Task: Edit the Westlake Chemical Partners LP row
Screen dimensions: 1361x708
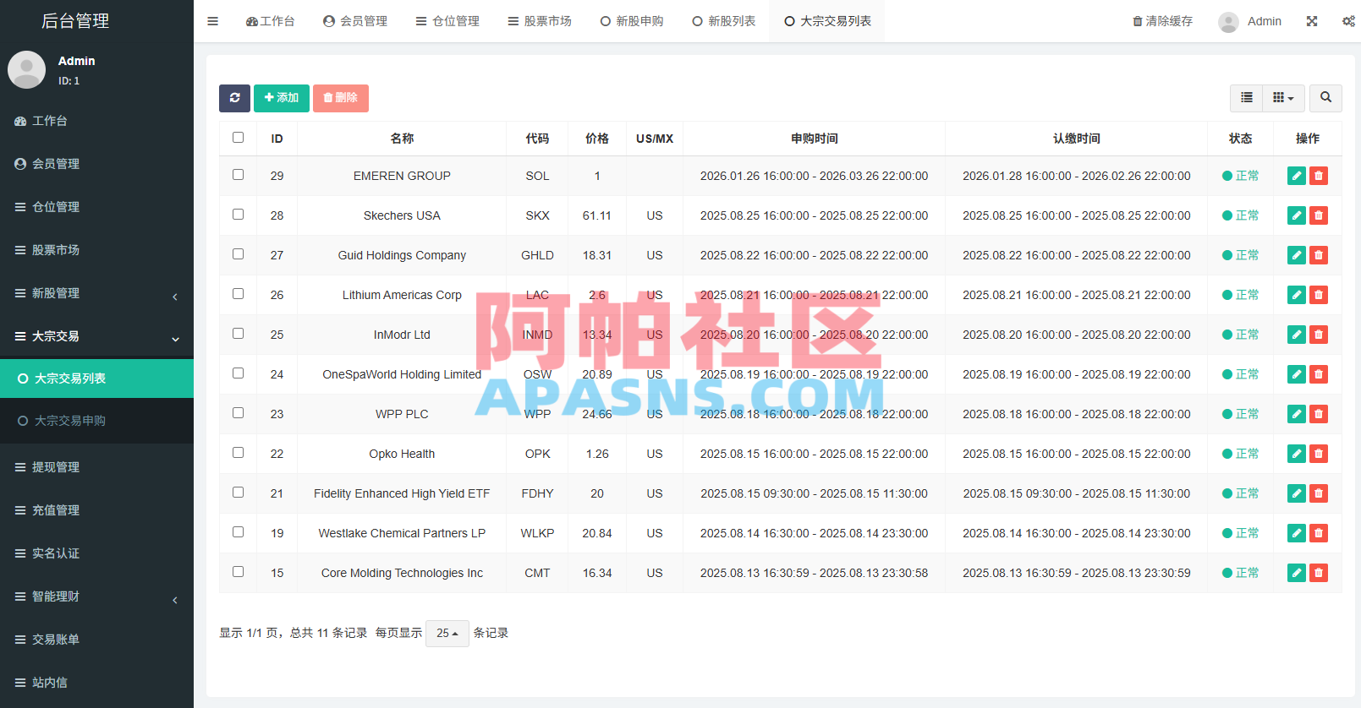Action: point(1297,533)
